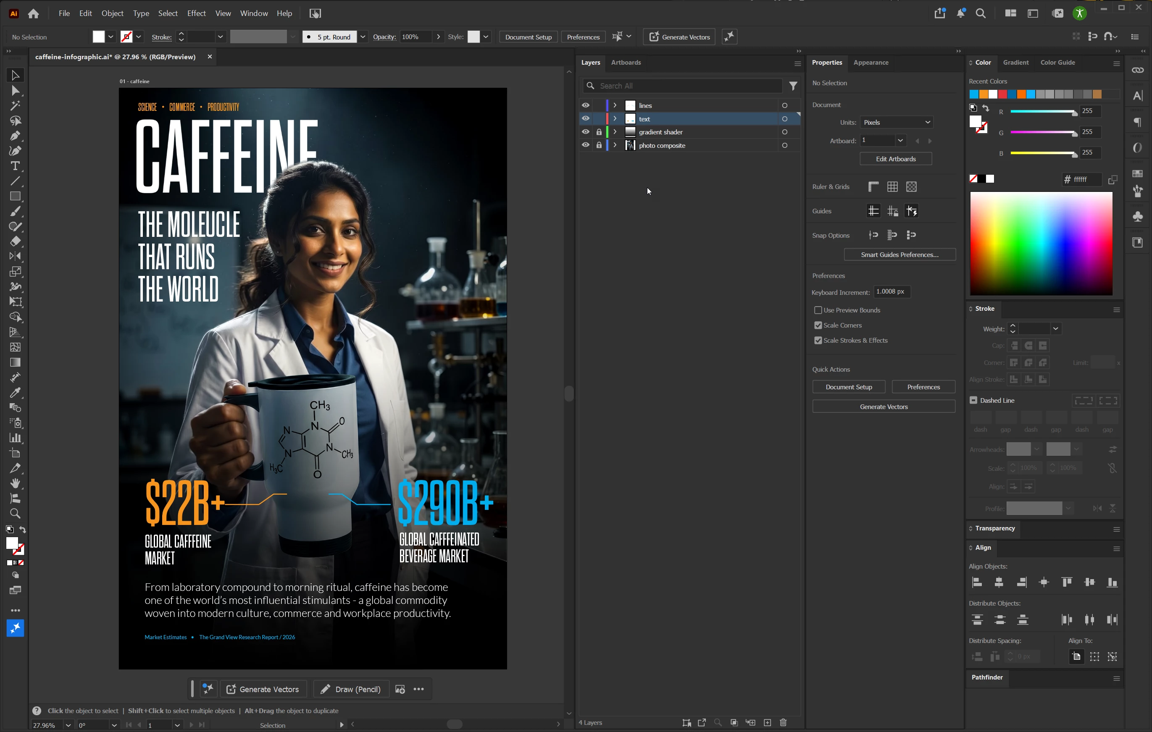Viewport: 1152px width, 732px height.
Task: Click Generate Vectors in Quick Actions
Action: click(x=884, y=407)
